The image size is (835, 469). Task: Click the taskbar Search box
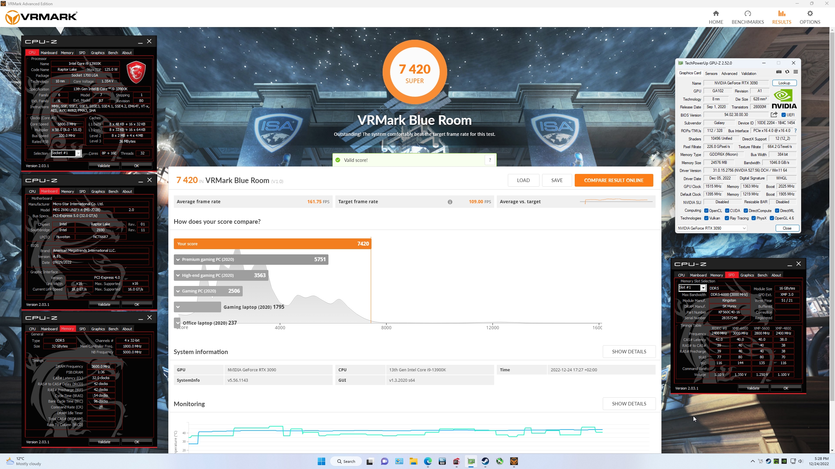coord(346,461)
